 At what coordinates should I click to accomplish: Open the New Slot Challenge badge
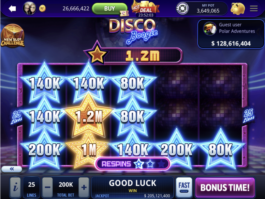(x=13, y=36)
